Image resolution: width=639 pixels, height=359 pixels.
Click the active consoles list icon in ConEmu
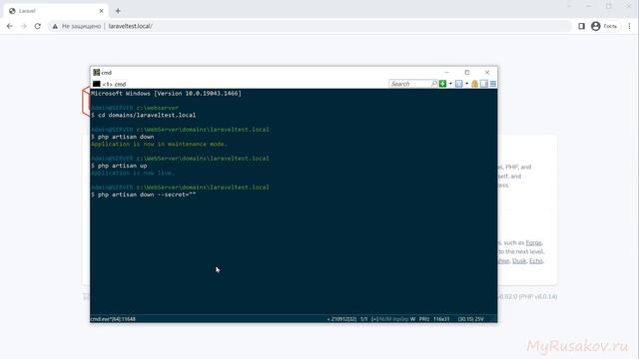459,84
